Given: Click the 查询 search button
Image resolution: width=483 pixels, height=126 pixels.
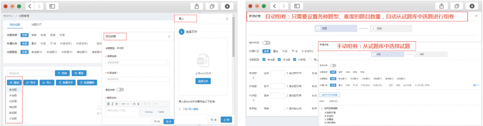Looking at the screenshot, I should pos(62,73).
